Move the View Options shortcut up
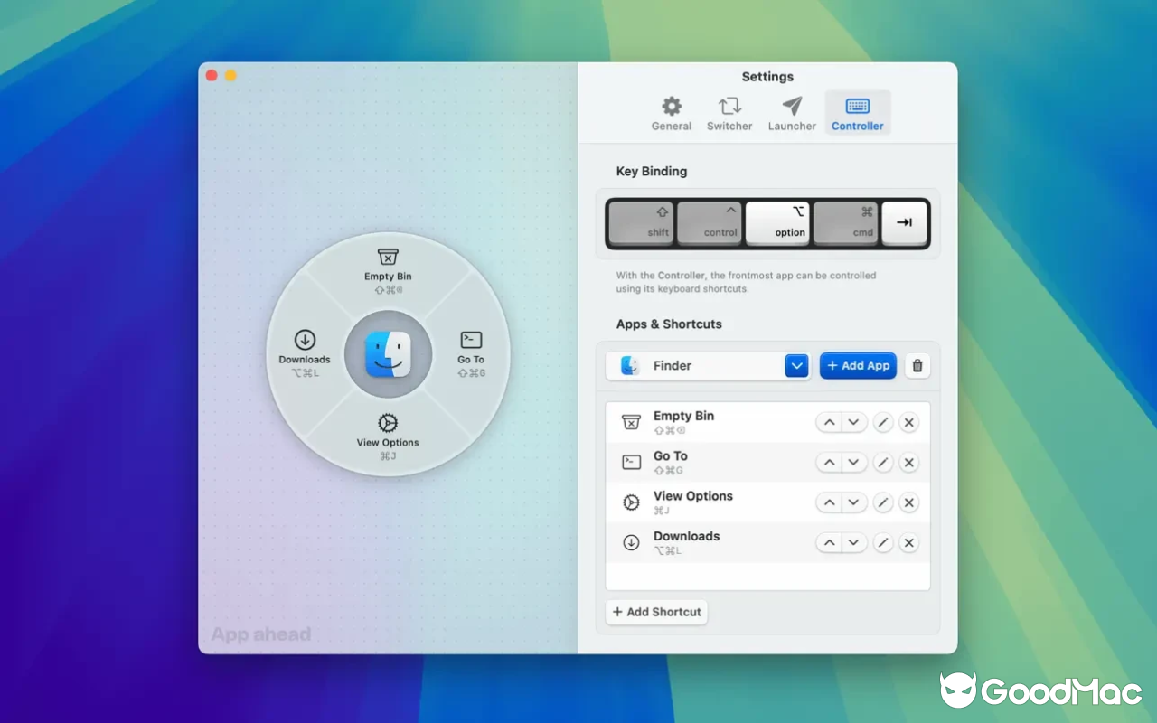 [829, 502]
